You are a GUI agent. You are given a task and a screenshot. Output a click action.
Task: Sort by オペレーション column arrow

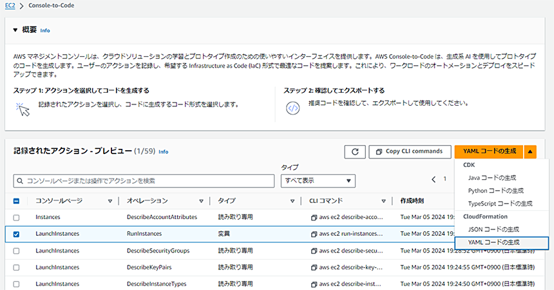click(201, 201)
